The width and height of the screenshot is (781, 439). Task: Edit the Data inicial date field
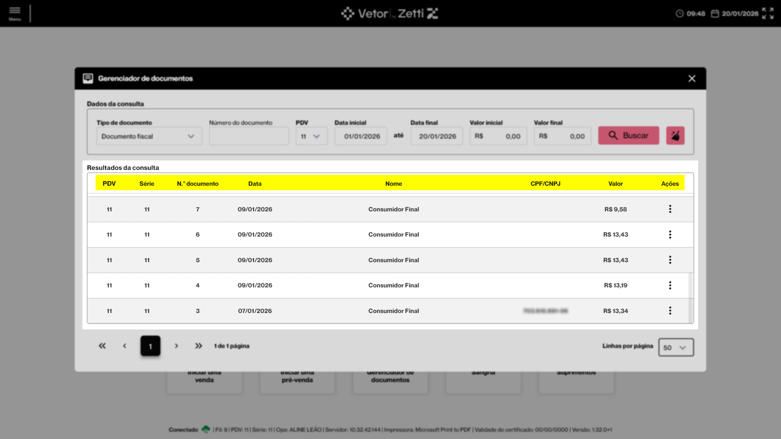click(x=361, y=136)
